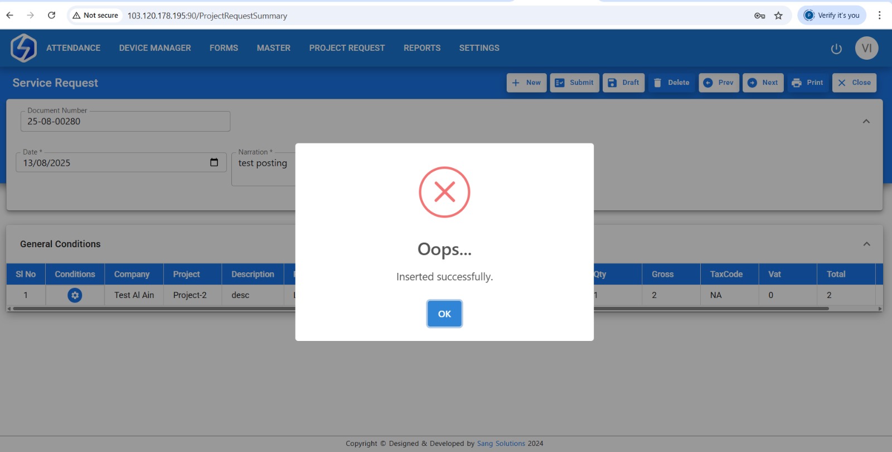Click the gear icon in Conditions column

[x=75, y=295]
